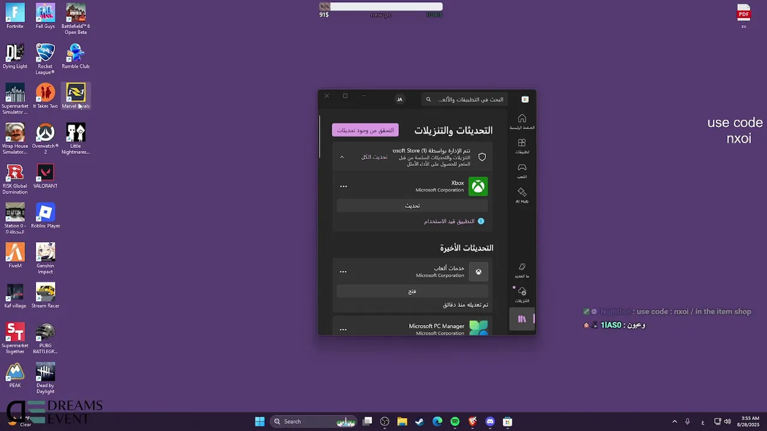Open the What's New section in sidebar
This screenshot has height=431, width=767.
(522, 270)
